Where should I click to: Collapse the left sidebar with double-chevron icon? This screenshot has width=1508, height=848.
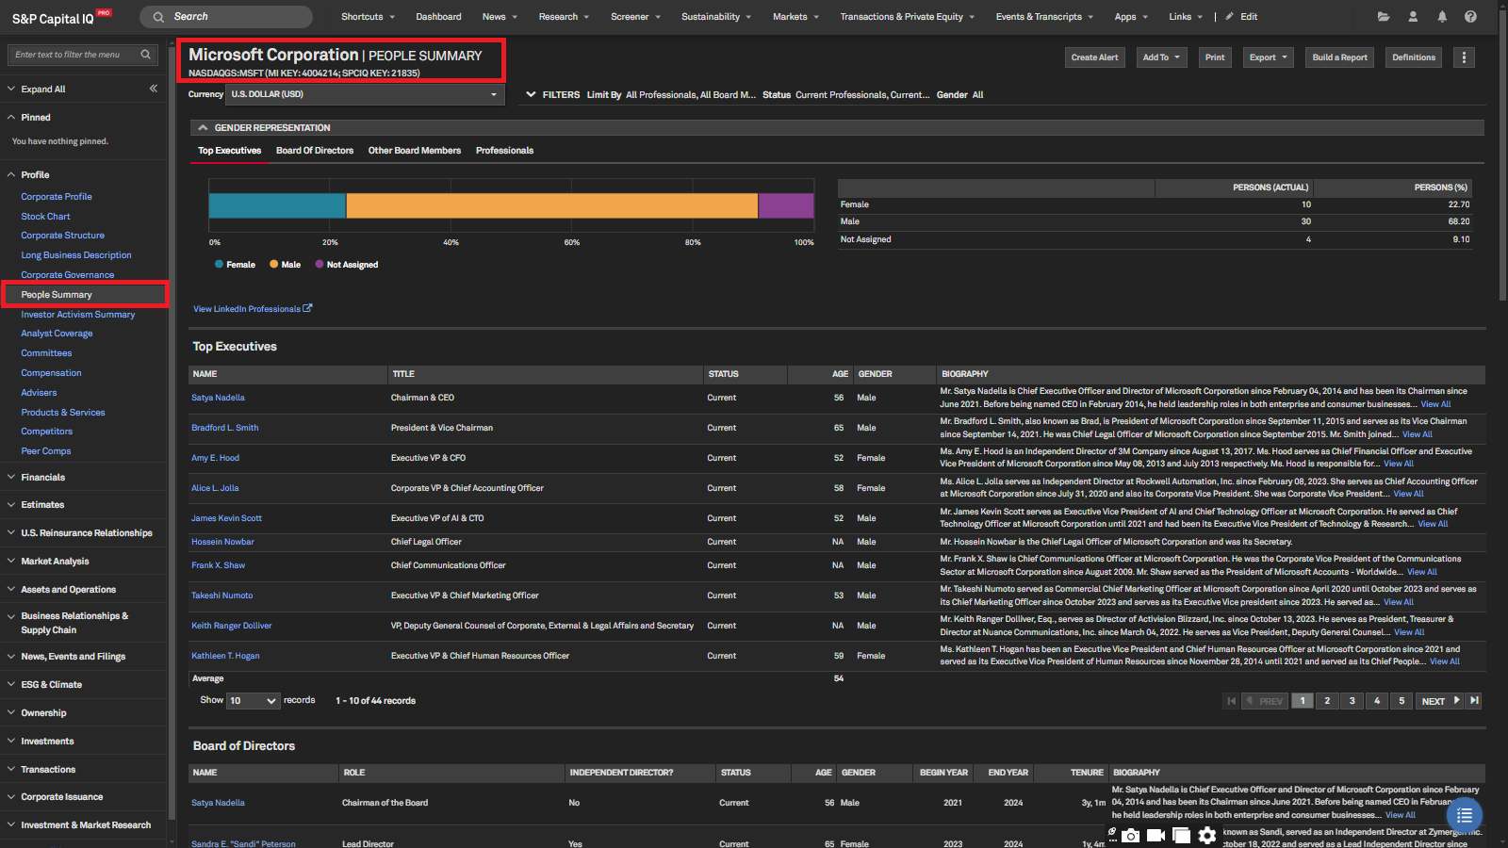tap(154, 89)
